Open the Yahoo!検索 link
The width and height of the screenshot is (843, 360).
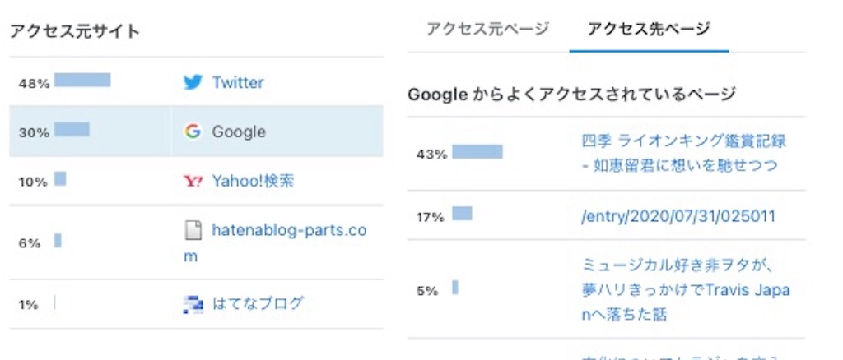253,181
